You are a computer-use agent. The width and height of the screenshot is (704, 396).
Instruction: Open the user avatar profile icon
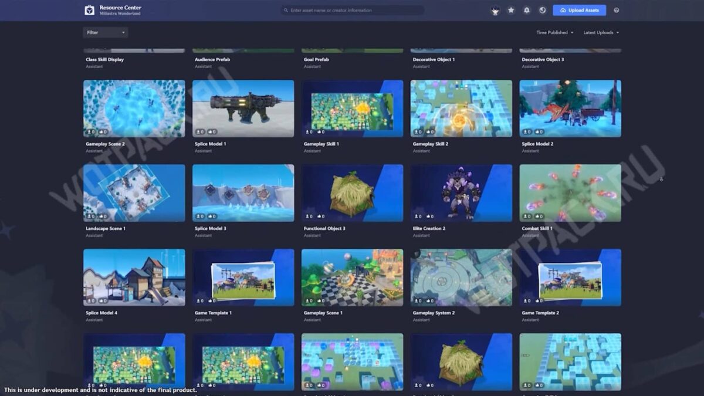[x=495, y=10]
